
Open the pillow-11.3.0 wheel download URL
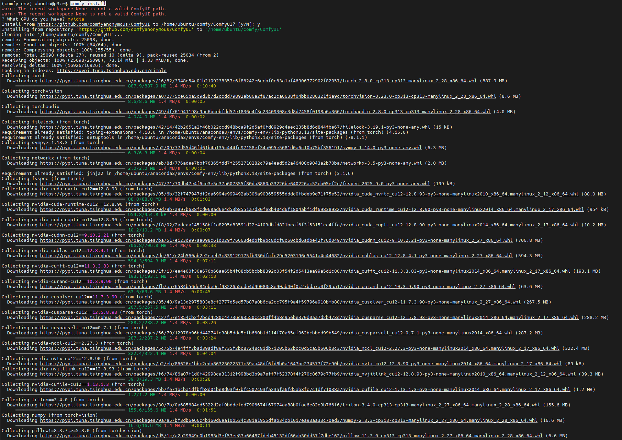coord(291,436)
